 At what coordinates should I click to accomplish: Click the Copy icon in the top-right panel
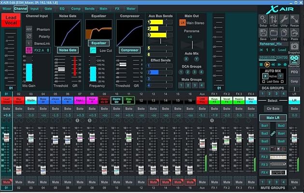(284, 33)
